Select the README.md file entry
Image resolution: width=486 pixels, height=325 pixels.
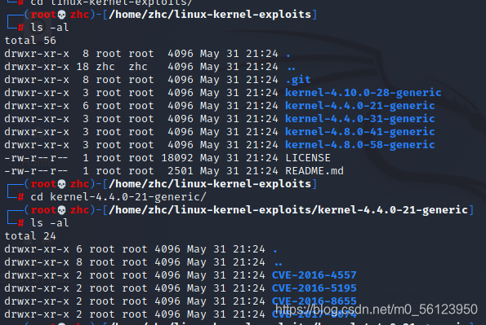(x=314, y=171)
